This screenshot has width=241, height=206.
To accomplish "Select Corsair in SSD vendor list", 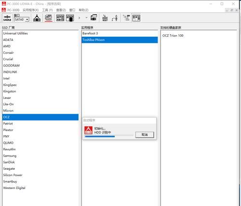I will click(x=40, y=53).
